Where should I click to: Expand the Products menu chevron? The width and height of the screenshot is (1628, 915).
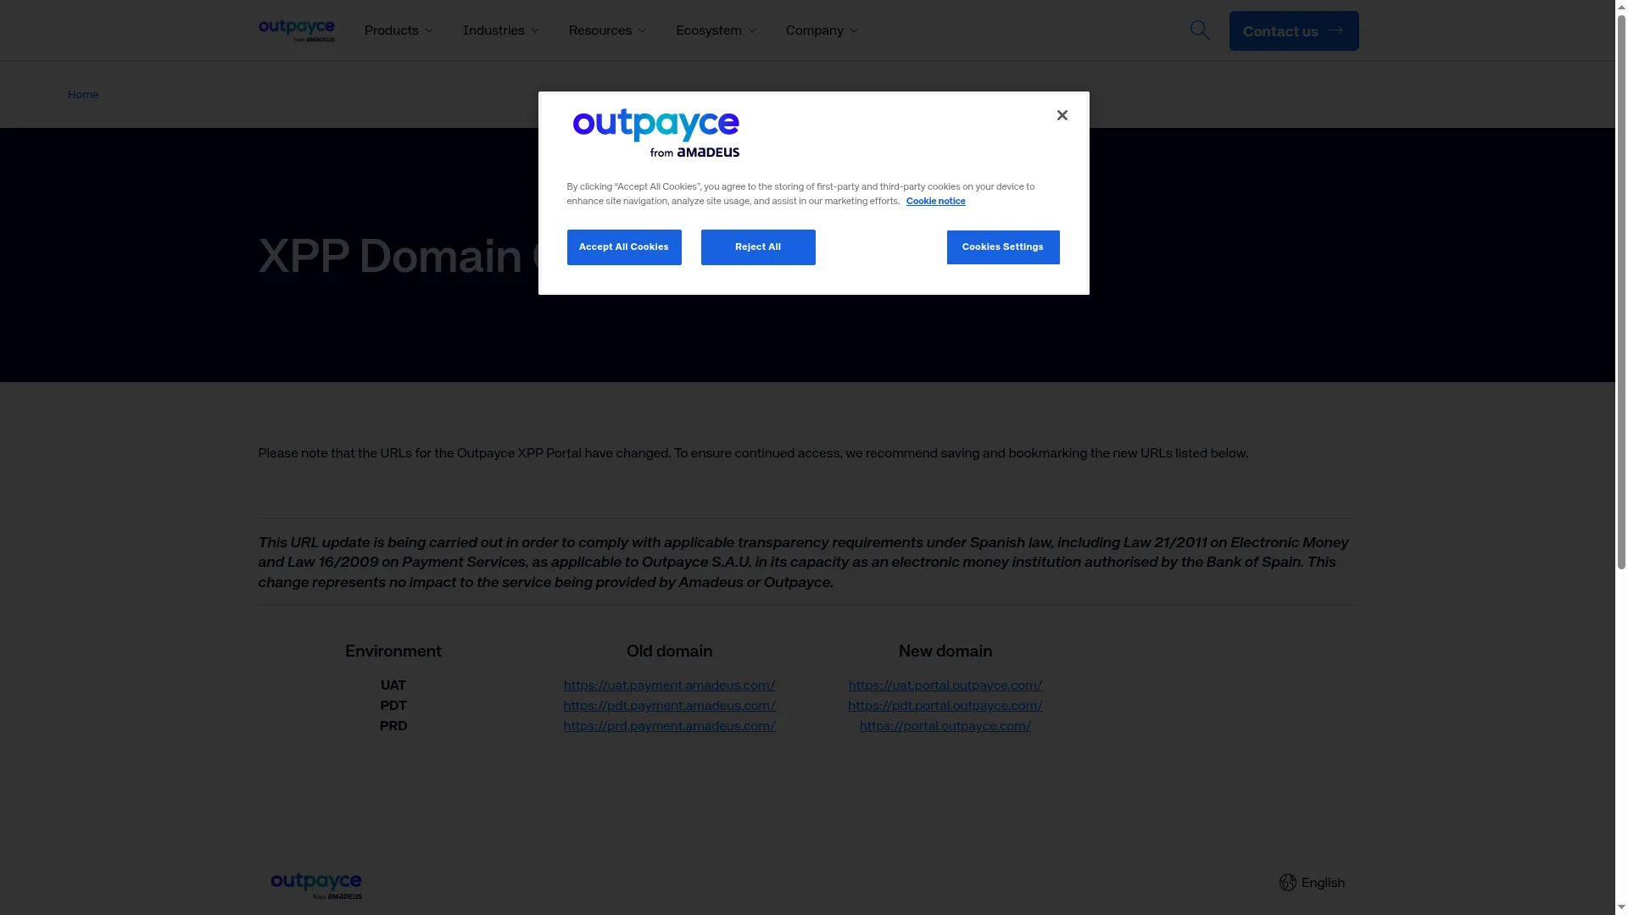[429, 30]
